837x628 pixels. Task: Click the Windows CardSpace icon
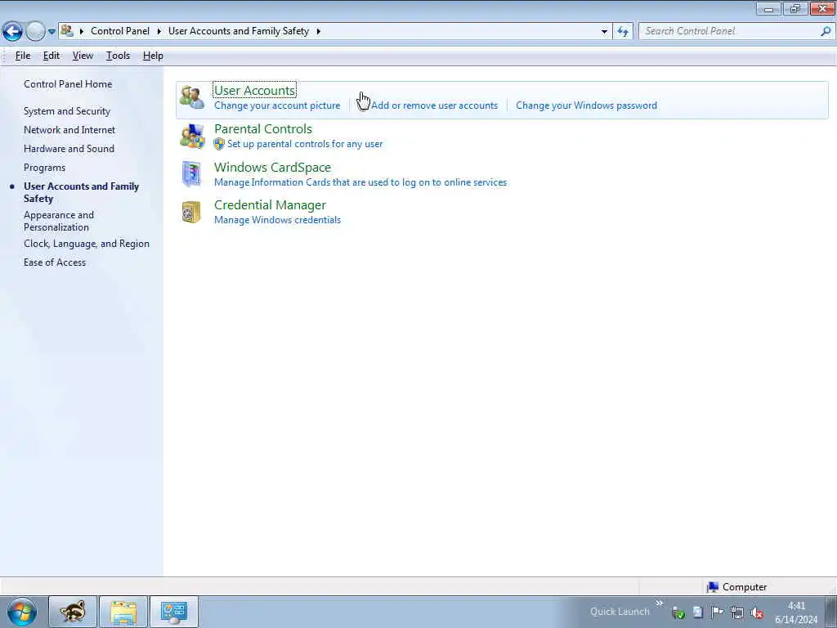pyautogui.click(x=191, y=174)
